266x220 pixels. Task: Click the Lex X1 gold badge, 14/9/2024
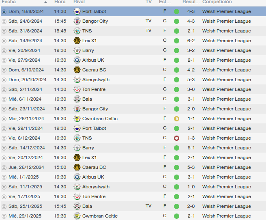coord(77,41)
